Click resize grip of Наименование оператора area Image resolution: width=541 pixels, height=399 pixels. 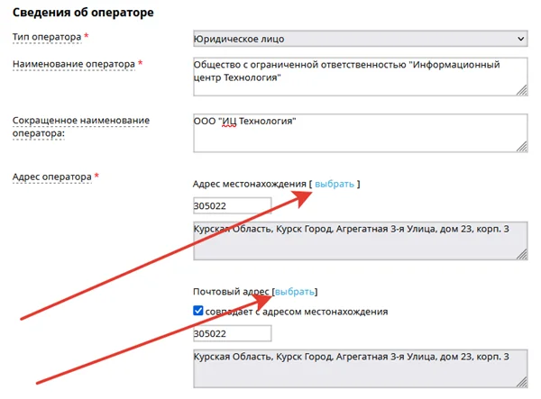522,90
